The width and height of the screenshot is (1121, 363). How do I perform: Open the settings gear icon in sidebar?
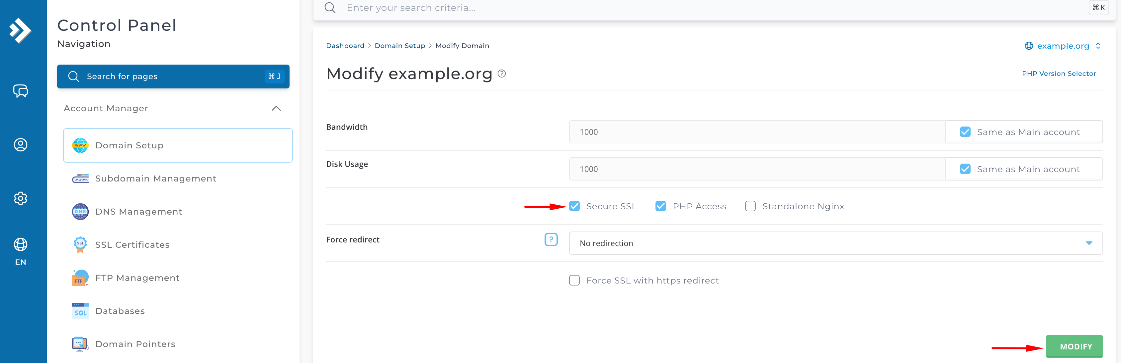21,198
